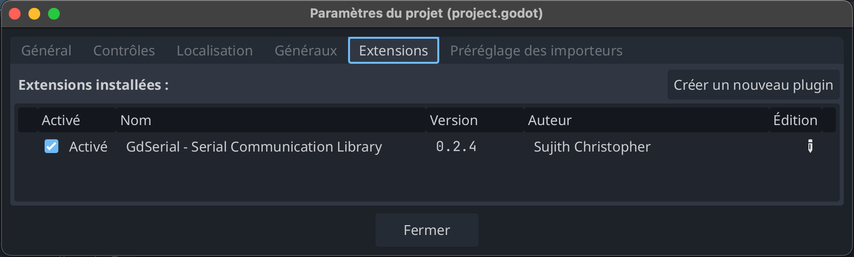Click the Nom column header

(136, 120)
